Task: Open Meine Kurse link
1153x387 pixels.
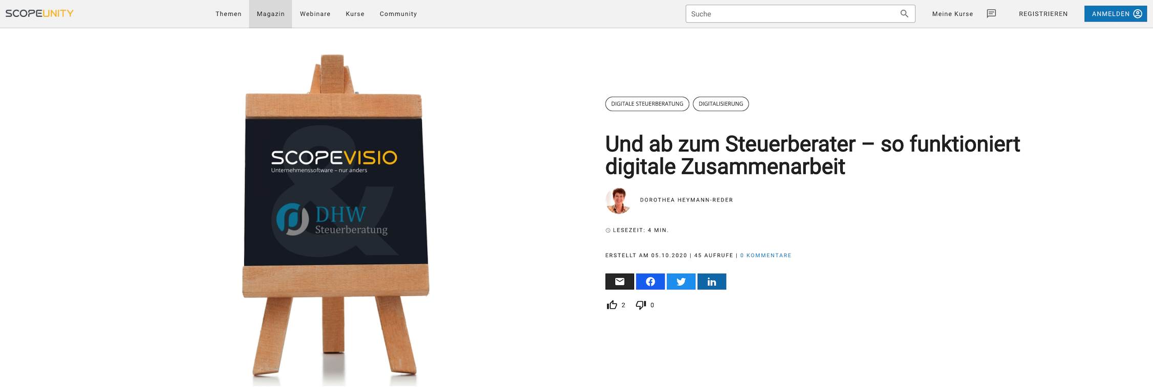Action: click(952, 14)
